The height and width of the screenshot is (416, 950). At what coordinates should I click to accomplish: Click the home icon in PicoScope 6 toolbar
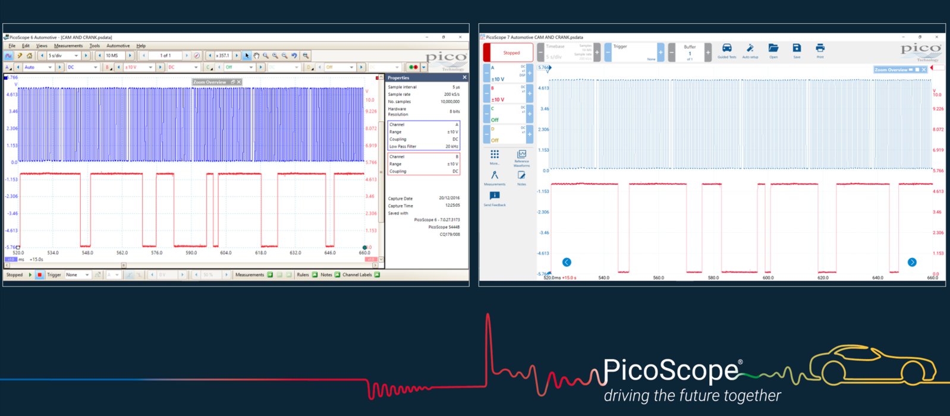click(29, 56)
